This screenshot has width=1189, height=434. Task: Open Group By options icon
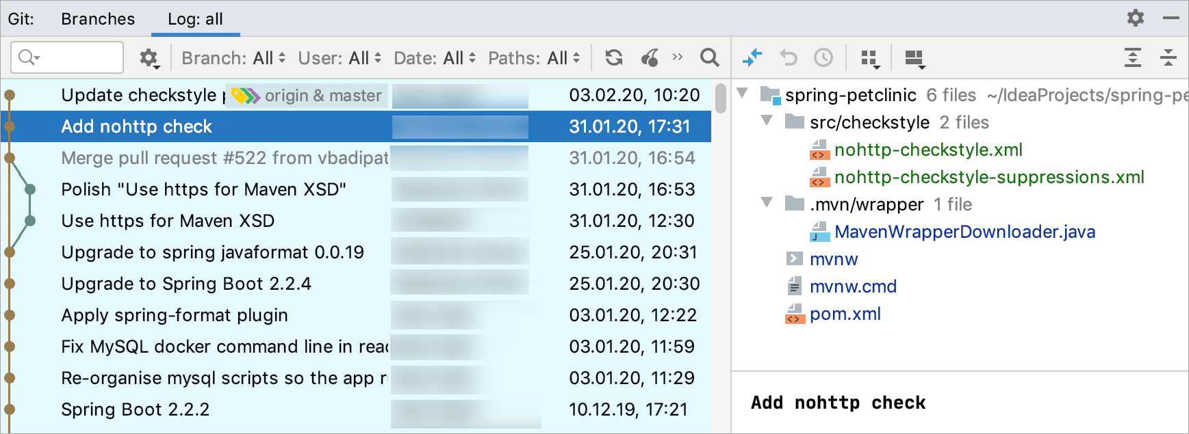[870, 59]
